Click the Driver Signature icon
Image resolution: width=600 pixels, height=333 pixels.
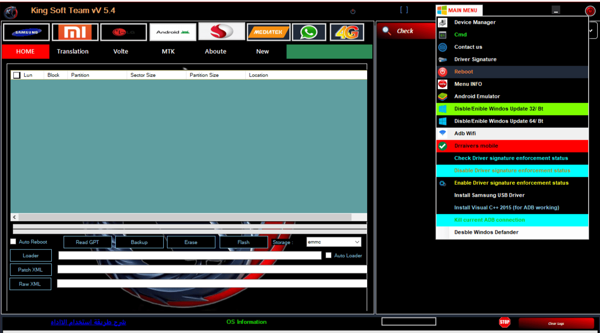443,59
